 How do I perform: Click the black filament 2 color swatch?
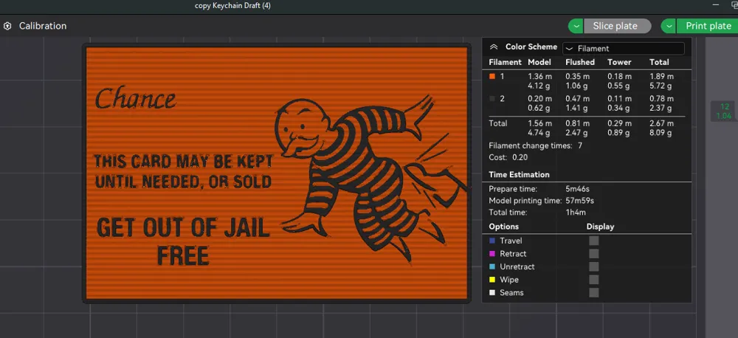492,98
